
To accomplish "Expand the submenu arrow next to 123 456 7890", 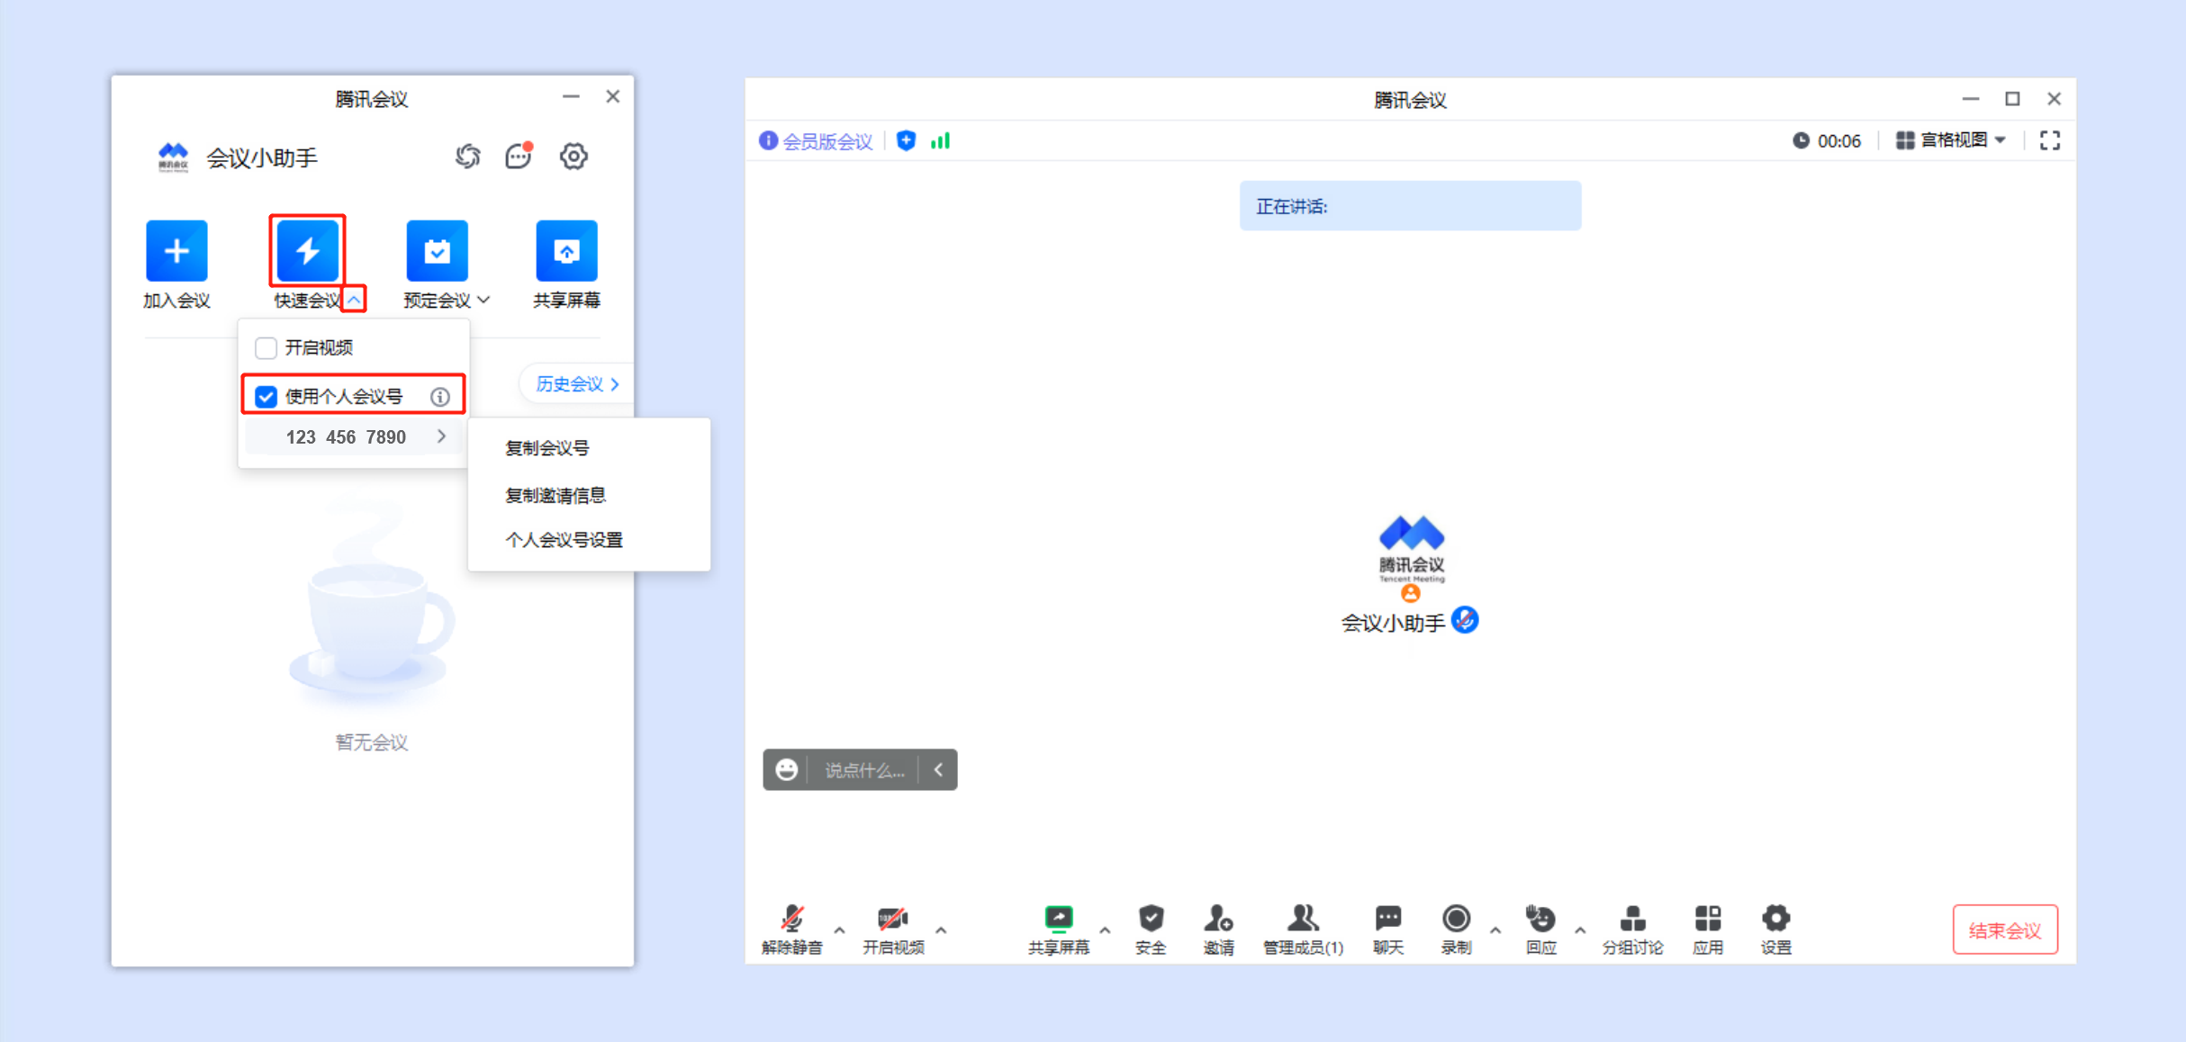I will pos(441,436).
